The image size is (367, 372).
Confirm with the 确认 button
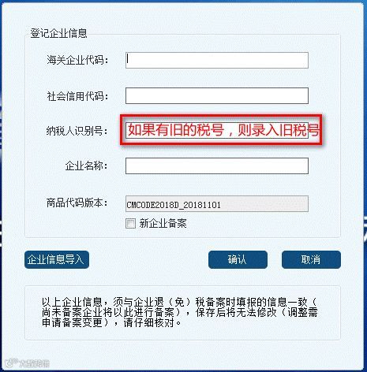pos(238,260)
